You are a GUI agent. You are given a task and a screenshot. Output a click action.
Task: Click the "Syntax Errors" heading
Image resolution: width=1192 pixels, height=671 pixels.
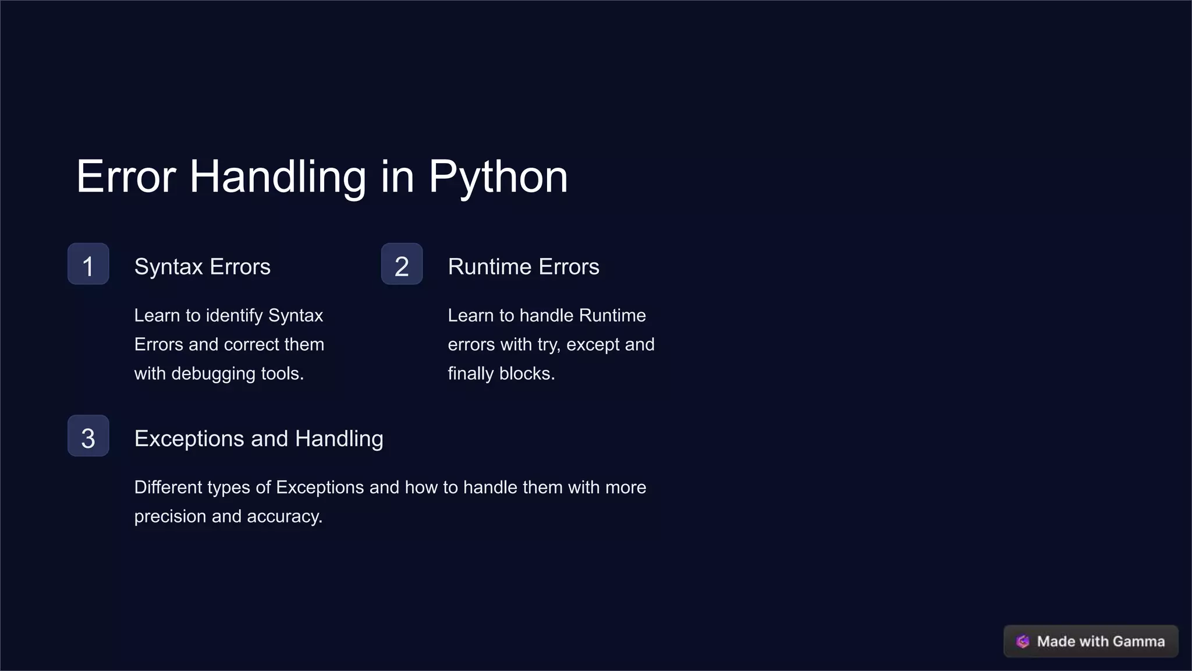click(x=203, y=267)
